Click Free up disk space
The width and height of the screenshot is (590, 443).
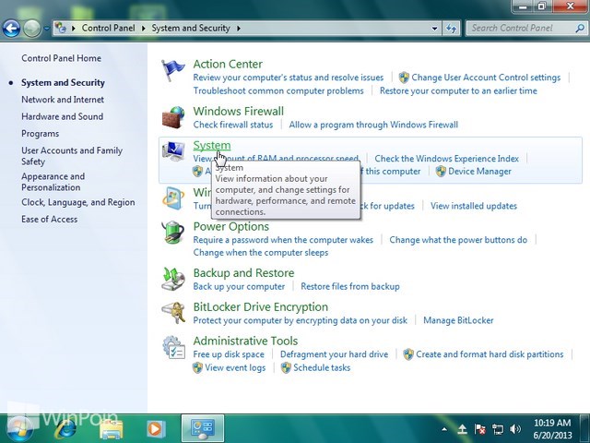[x=229, y=354]
